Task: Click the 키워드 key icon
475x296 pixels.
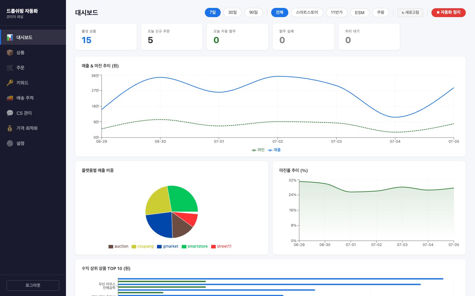Action: point(10,83)
